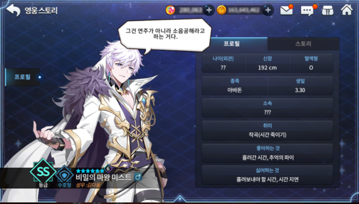Tap the 좋아하는 것 info row

267,153
